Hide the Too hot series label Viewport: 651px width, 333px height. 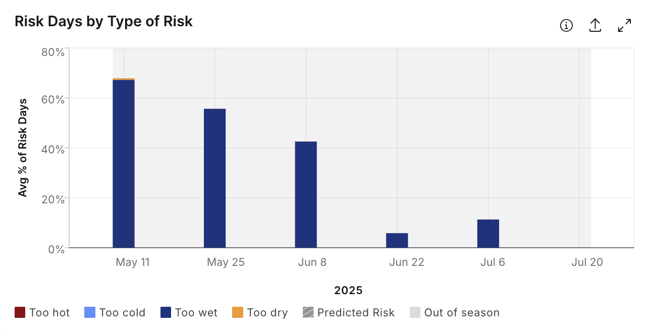point(49,313)
